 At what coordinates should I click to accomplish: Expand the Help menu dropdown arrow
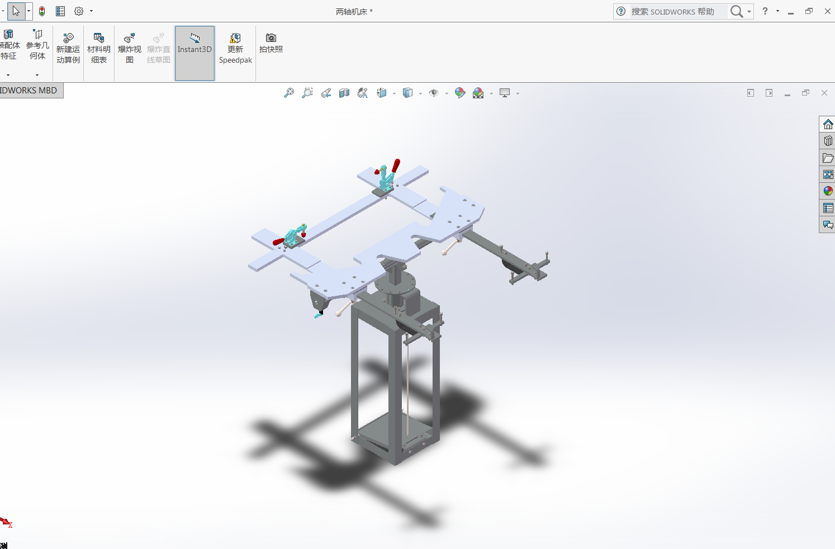pyautogui.click(x=777, y=11)
